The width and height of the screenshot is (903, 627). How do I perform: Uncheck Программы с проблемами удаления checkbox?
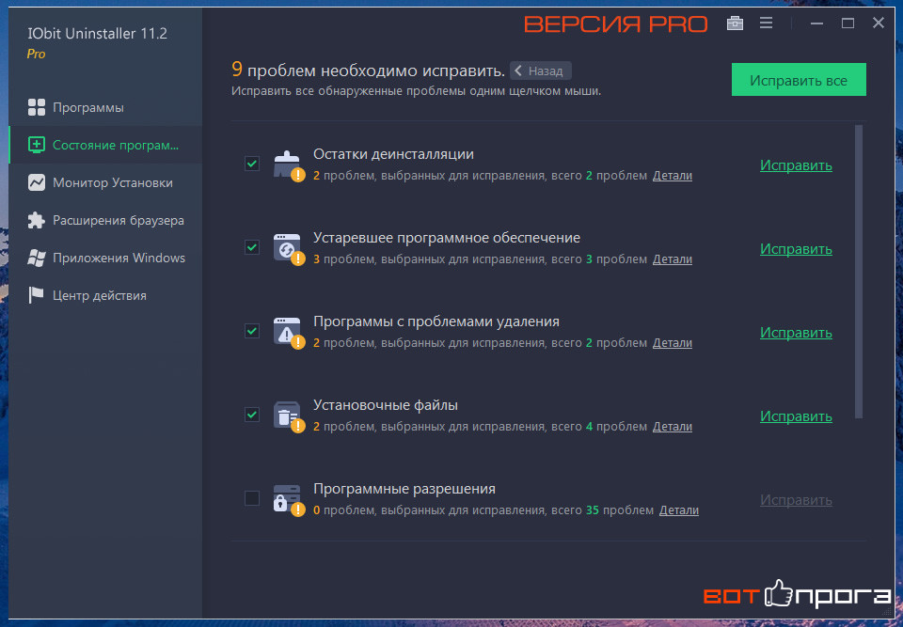pyautogui.click(x=252, y=331)
